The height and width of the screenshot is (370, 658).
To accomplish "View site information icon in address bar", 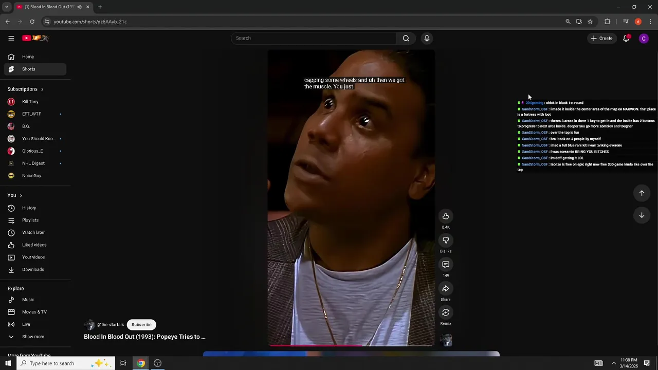I will tap(47, 22).
